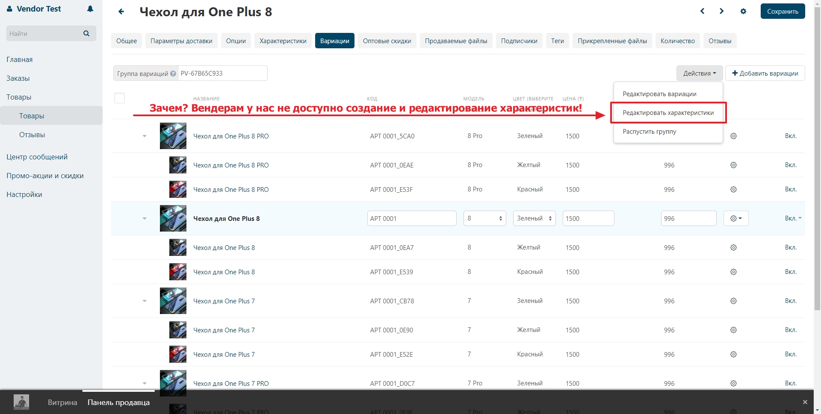Switch to the Параметры доставки tab
The image size is (821, 414).
(181, 41)
